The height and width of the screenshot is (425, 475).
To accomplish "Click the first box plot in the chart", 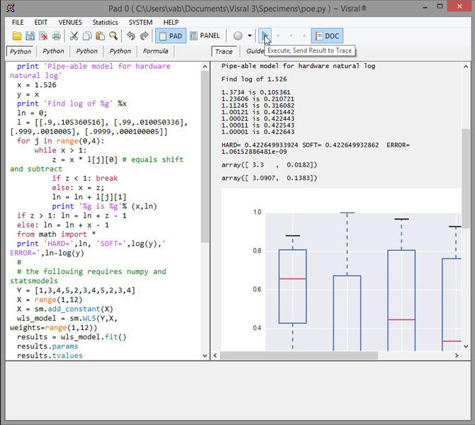I will [x=292, y=286].
